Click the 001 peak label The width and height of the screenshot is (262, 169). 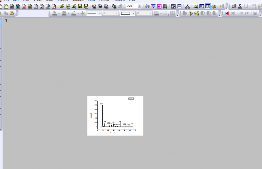coord(102,104)
